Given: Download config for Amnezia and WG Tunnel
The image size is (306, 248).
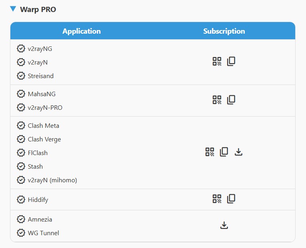Looking at the screenshot, I should (x=224, y=226).
